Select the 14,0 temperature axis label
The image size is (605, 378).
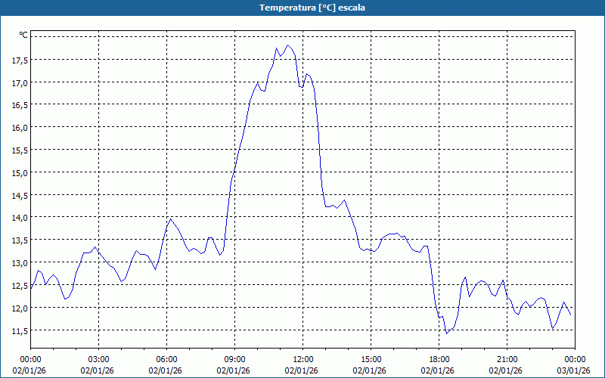coord(19,218)
